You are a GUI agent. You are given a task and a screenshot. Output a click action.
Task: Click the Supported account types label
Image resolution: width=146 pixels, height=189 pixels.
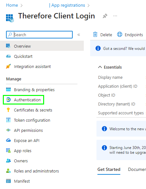121,113
